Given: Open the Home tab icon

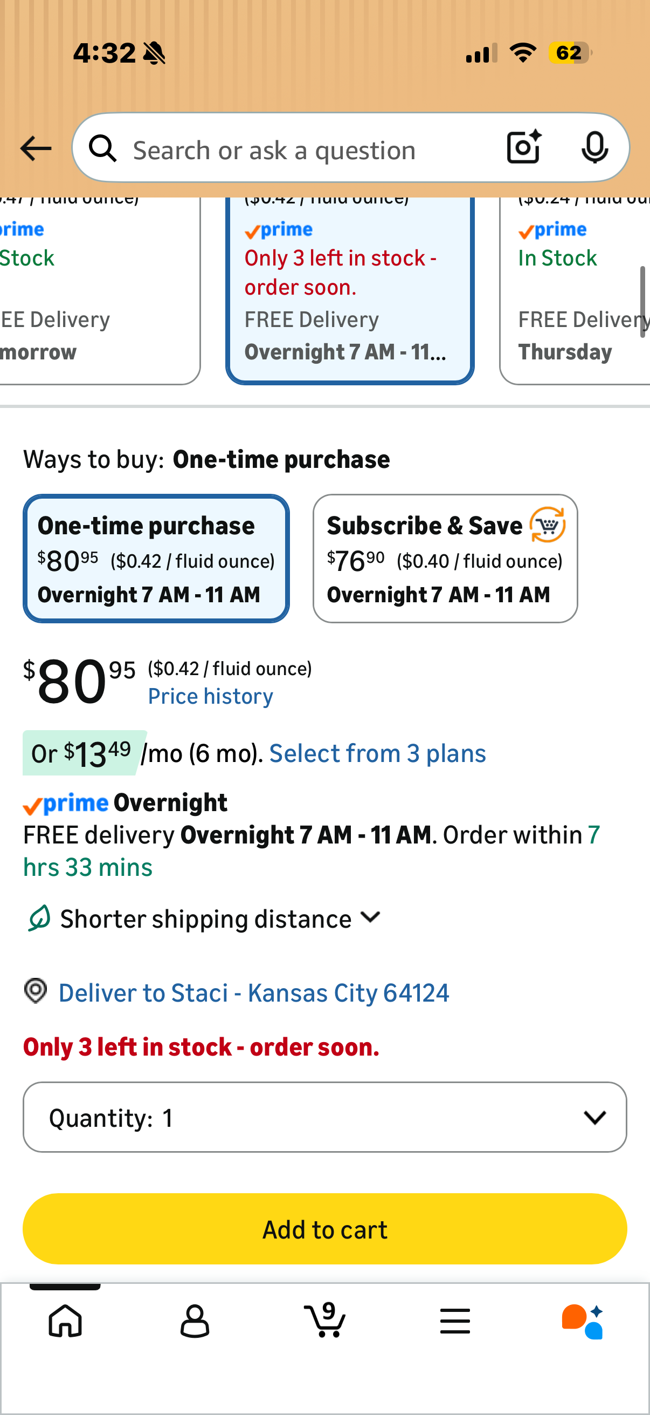Looking at the screenshot, I should click(x=65, y=1321).
